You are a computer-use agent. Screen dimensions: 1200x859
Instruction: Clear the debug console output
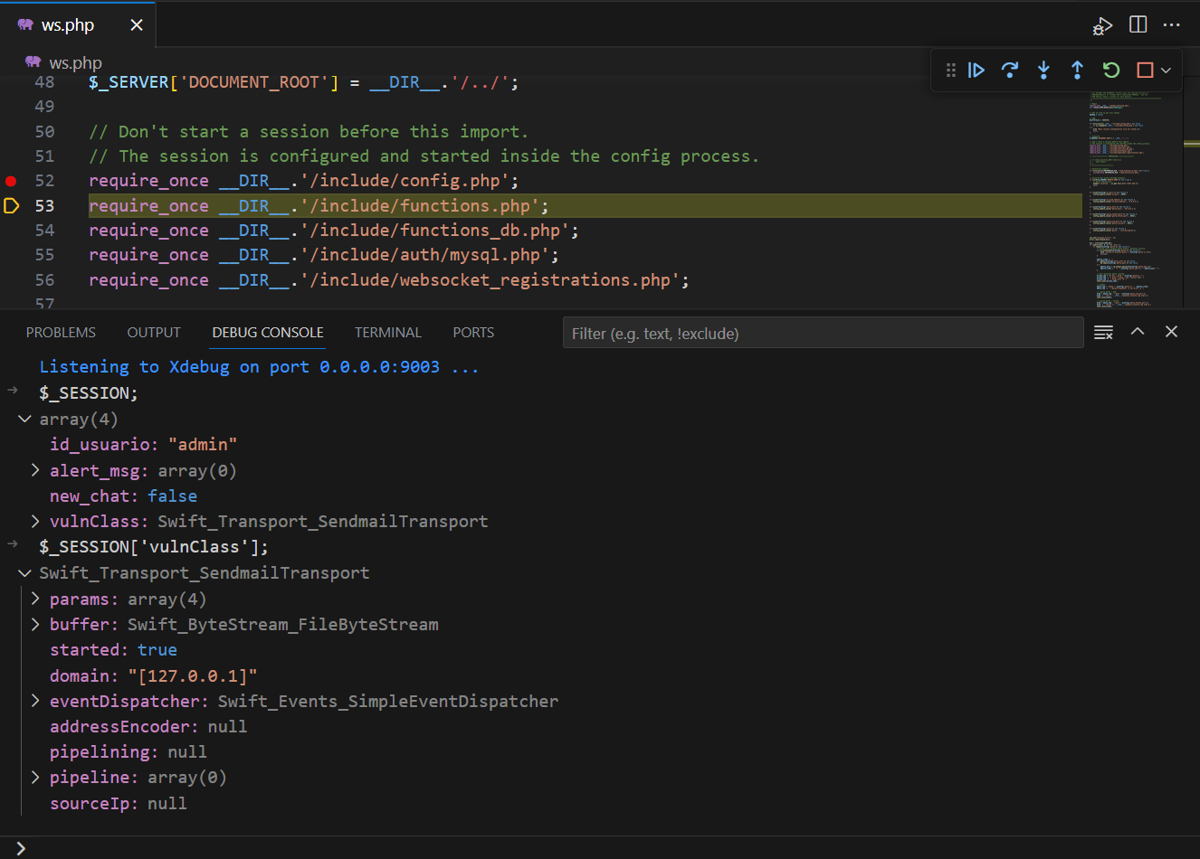click(x=1103, y=333)
